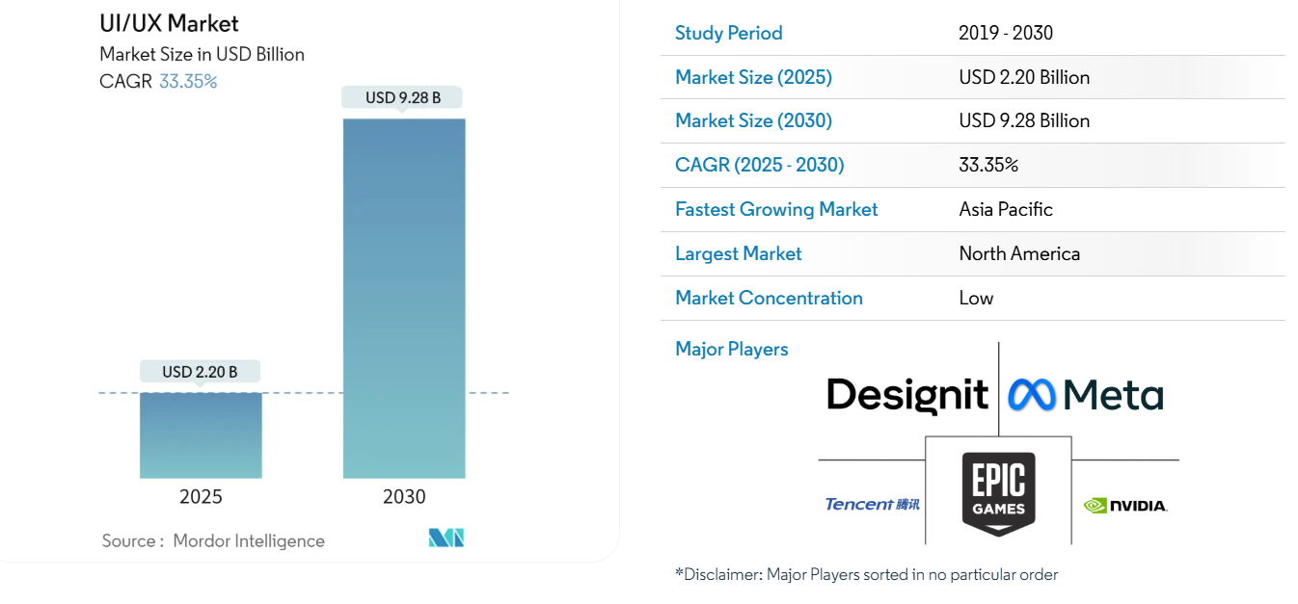Click the Fastest Growing Market label
Image resolution: width=1298 pixels, height=604 pixels.
point(776,209)
